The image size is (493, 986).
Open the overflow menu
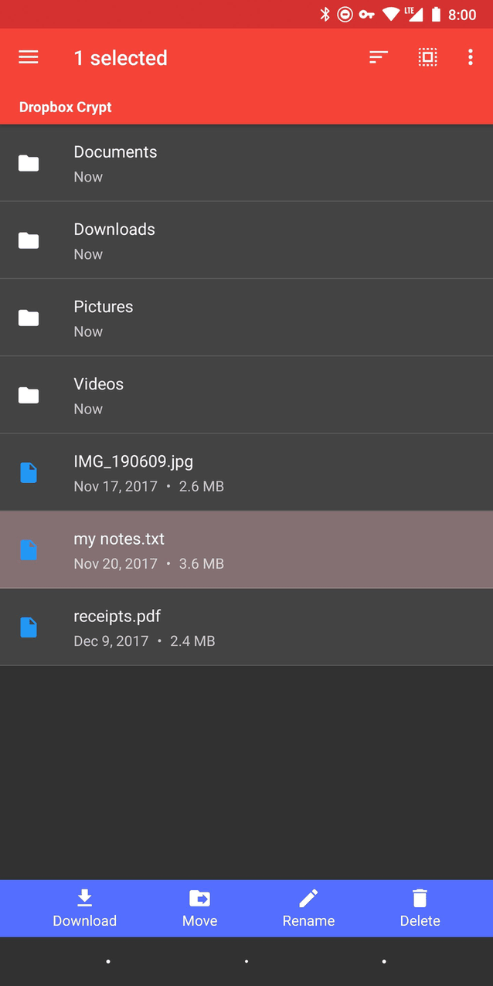471,57
